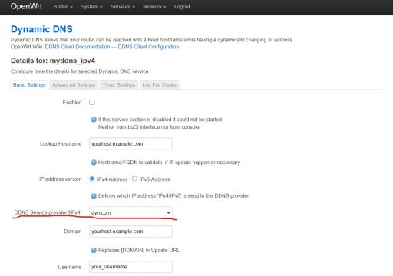Image resolution: width=393 pixels, height=276 pixels.
Task: Click the Username input field
Action: tap(130, 267)
